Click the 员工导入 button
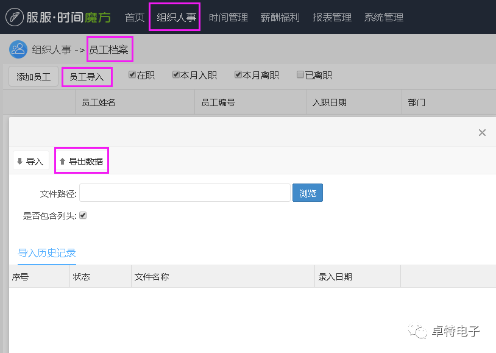 (x=87, y=77)
